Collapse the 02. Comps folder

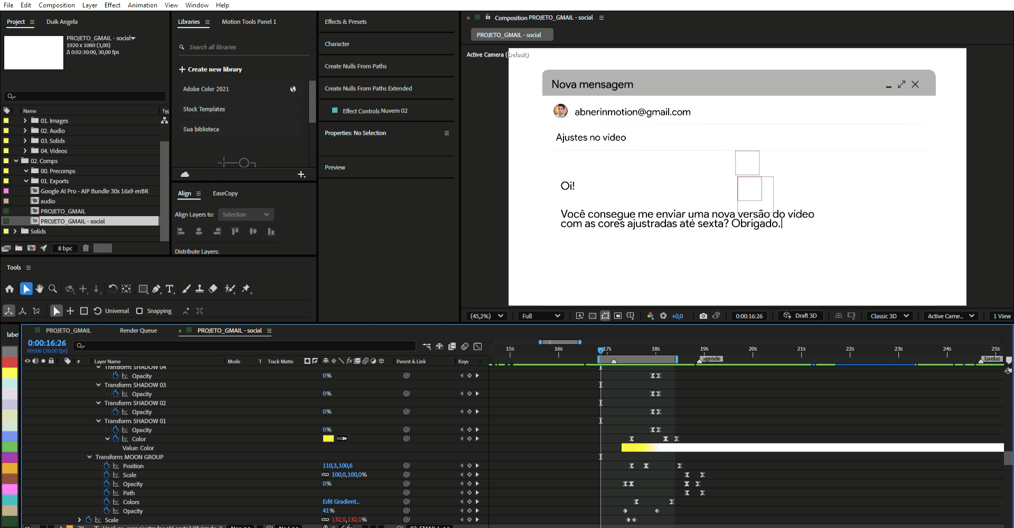(x=15, y=161)
